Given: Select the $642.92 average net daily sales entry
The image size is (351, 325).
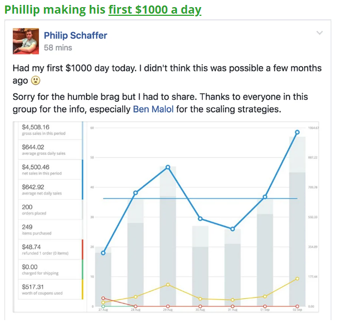Looking at the screenshot, I should [51, 189].
